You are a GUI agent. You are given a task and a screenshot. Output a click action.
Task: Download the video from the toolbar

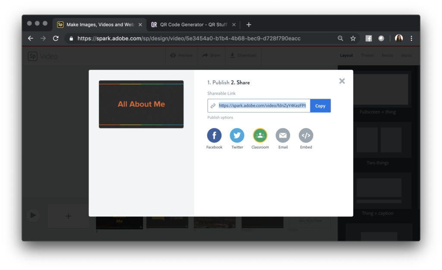point(243,56)
